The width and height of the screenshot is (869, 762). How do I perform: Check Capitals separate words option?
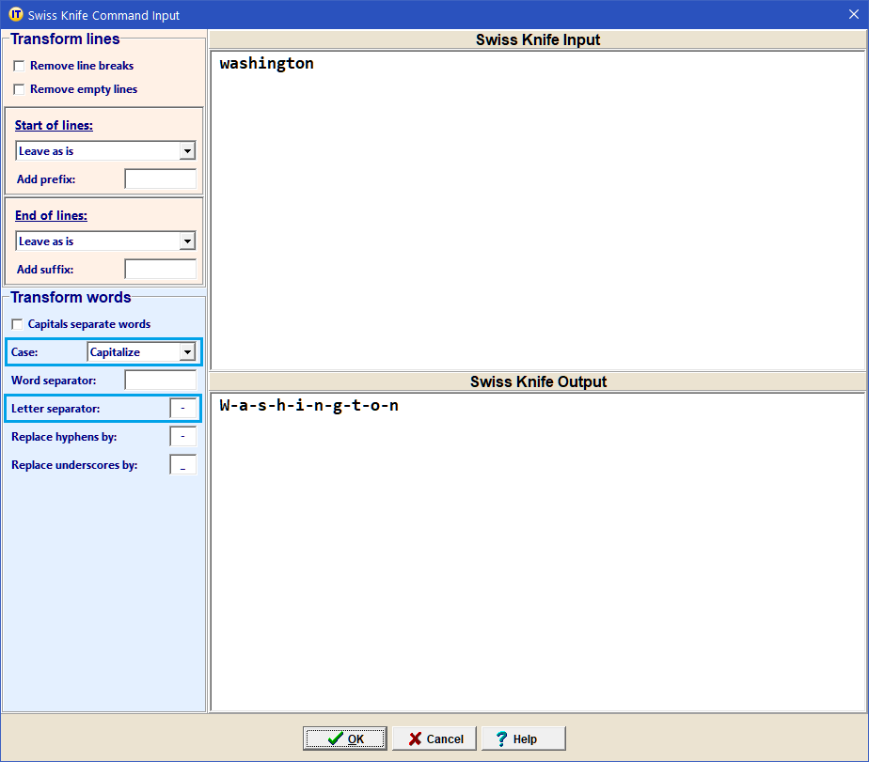pyautogui.click(x=18, y=325)
